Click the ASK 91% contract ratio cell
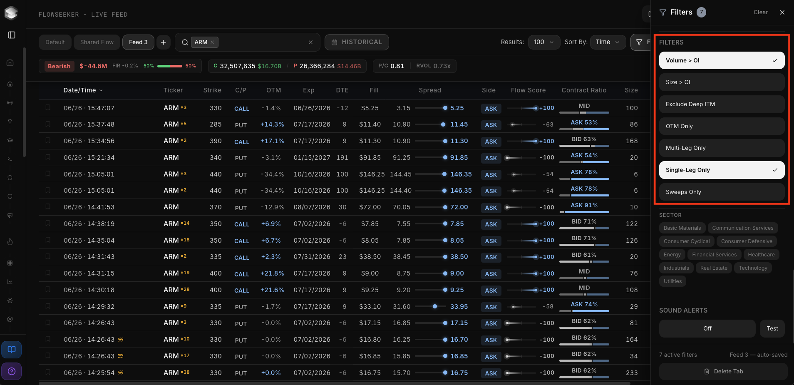Screen dimensions: 794x385 584,207
